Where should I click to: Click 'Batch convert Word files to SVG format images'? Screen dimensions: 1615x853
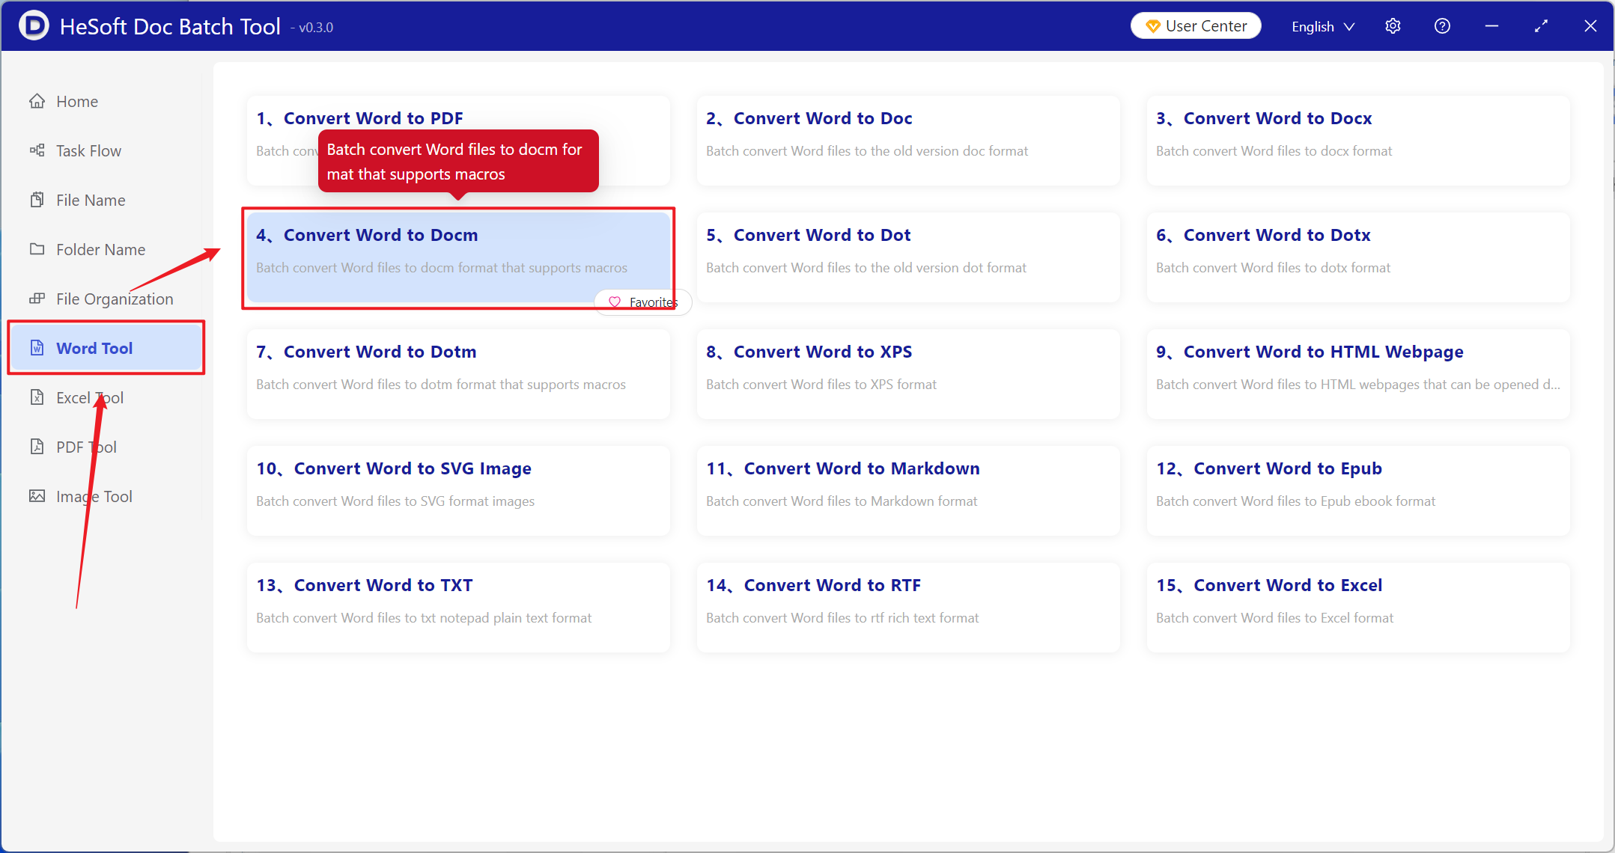pos(395,501)
